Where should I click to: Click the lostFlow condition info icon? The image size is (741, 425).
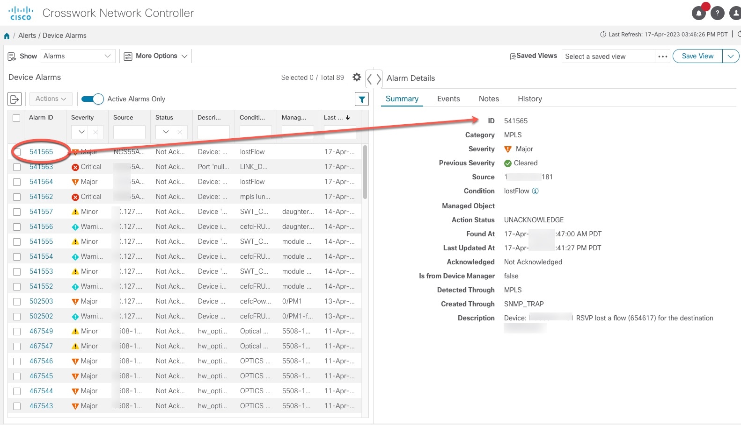coord(536,191)
